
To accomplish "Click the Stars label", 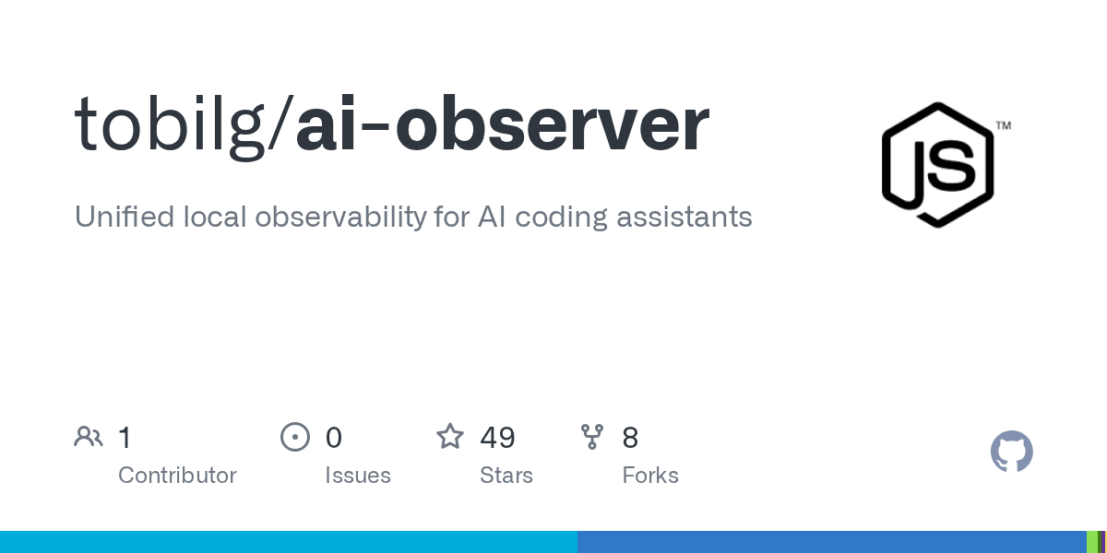I will (x=506, y=476).
